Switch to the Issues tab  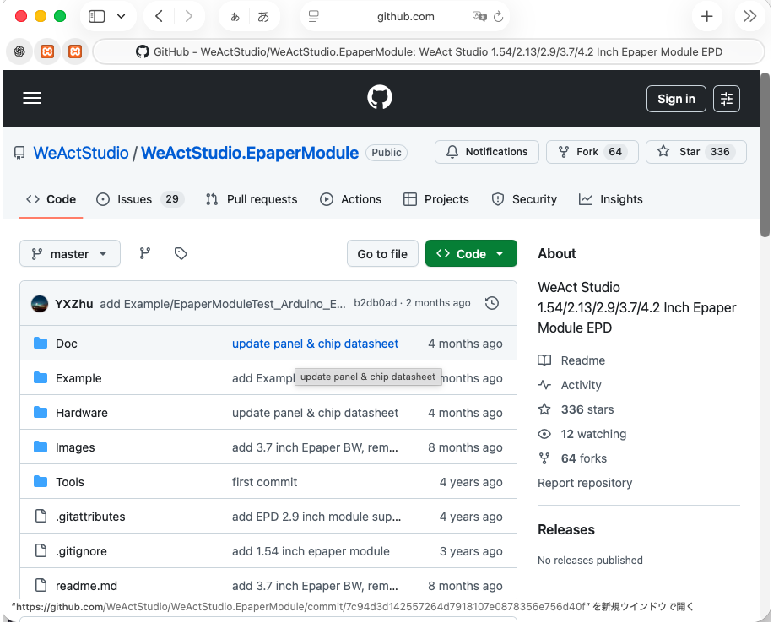pos(139,199)
